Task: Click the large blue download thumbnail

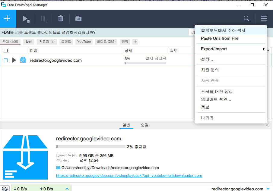Action: point(25,157)
